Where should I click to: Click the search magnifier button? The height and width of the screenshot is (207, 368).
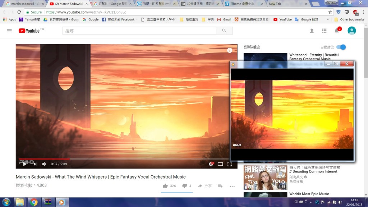pyautogui.click(x=224, y=31)
